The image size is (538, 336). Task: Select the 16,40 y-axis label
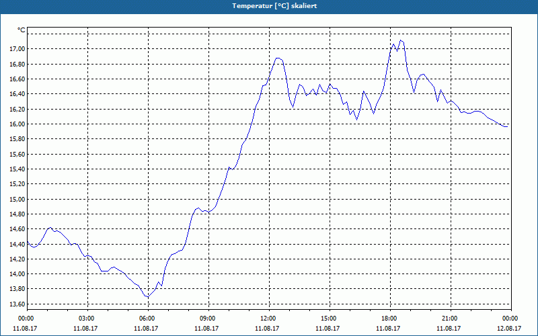pos(17,94)
